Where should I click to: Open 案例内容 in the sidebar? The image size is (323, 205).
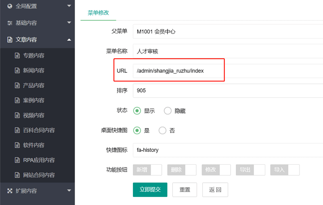point(34,100)
